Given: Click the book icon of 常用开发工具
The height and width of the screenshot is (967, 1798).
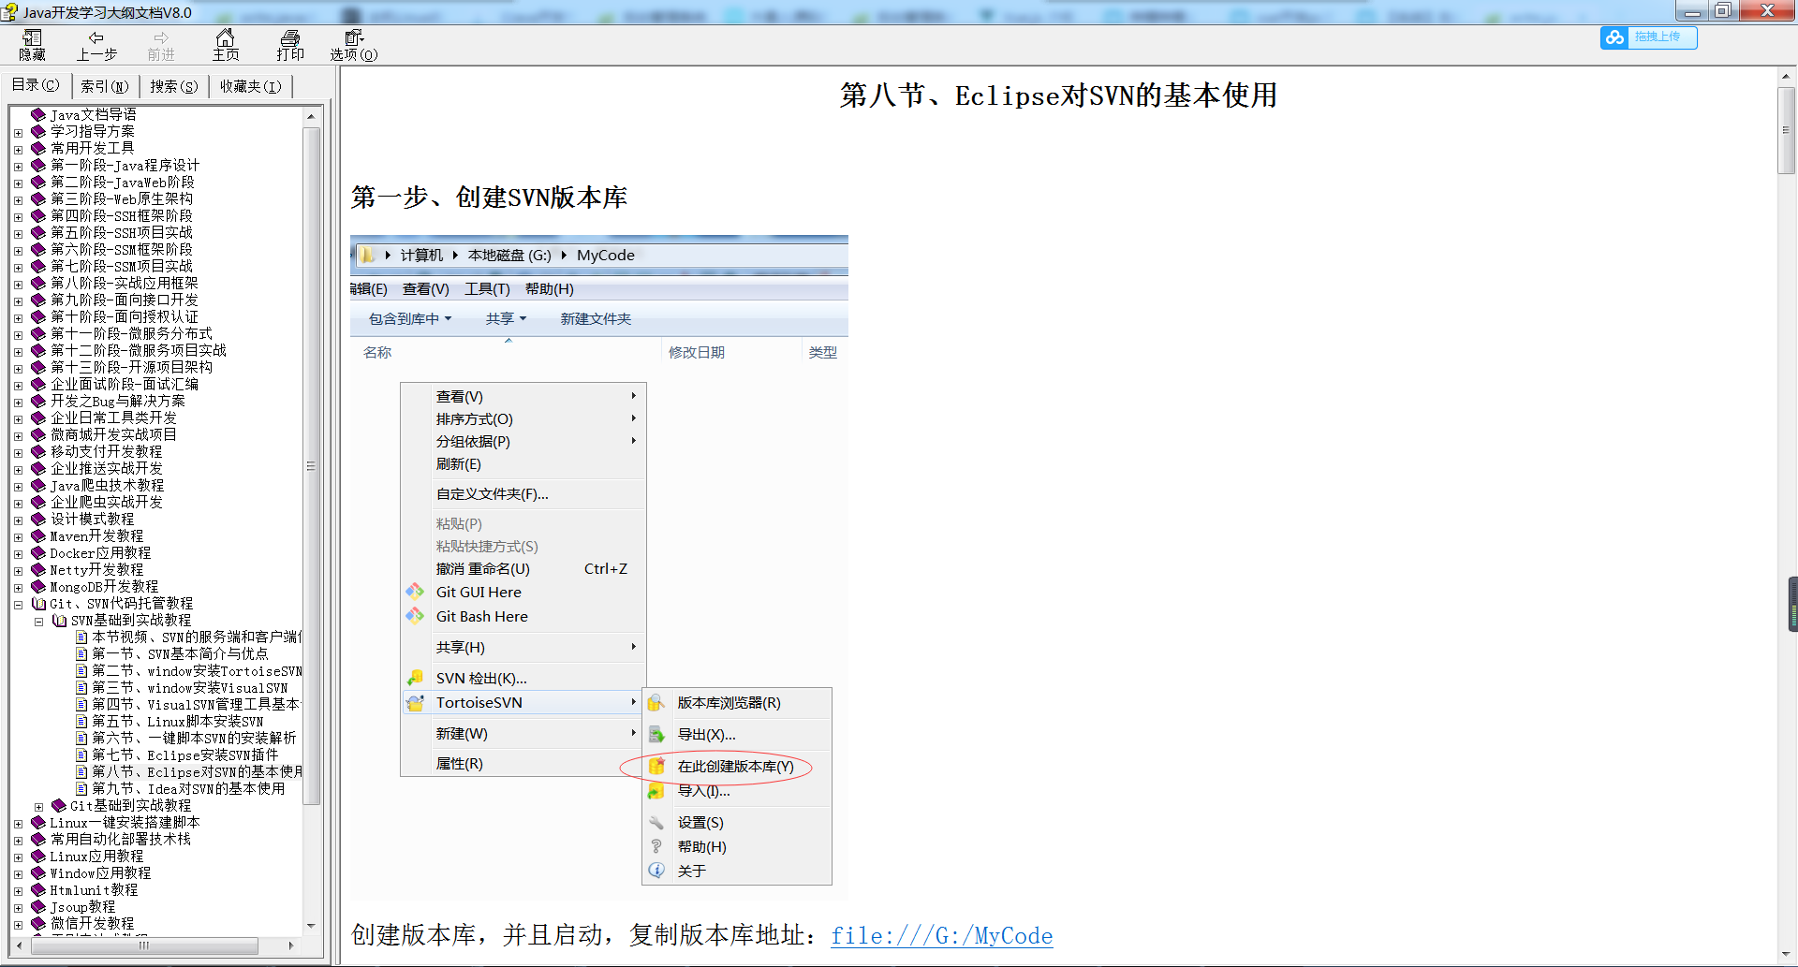Looking at the screenshot, I should click(x=38, y=148).
